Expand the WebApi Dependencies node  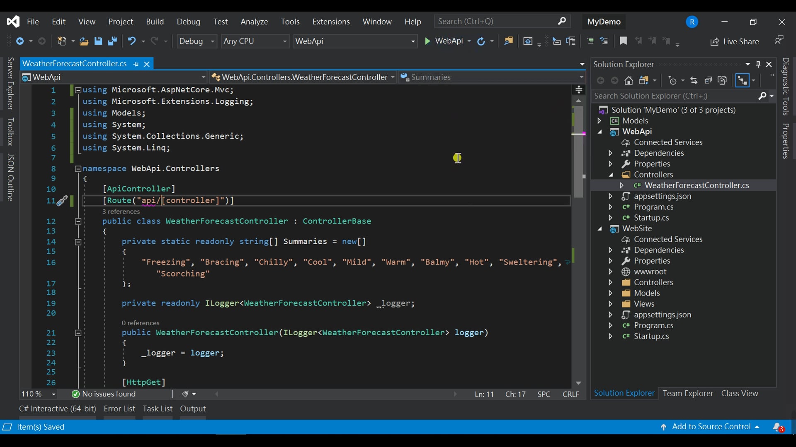pyautogui.click(x=610, y=153)
